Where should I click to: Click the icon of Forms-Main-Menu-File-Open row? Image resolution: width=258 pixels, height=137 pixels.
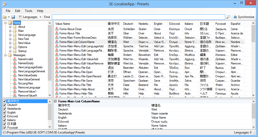[57, 72]
